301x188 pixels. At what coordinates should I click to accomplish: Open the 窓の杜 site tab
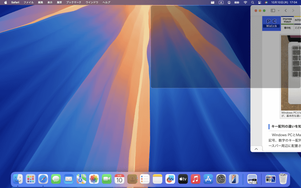pos(287,27)
